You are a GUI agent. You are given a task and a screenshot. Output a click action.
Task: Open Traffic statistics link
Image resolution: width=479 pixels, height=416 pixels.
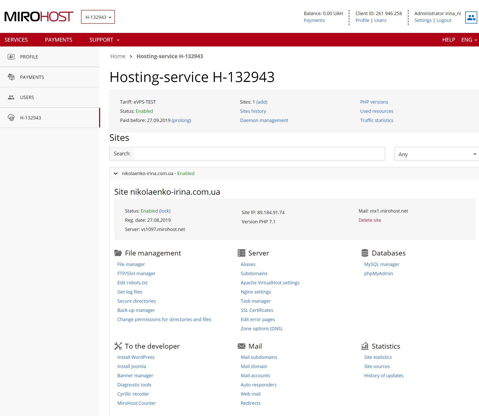[377, 120]
